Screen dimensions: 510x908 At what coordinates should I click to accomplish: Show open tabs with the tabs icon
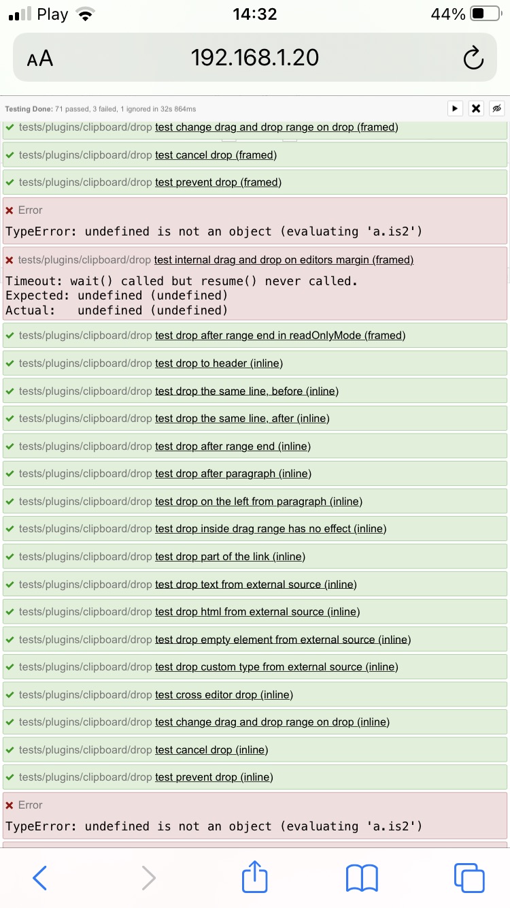pyautogui.click(x=468, y=878)
